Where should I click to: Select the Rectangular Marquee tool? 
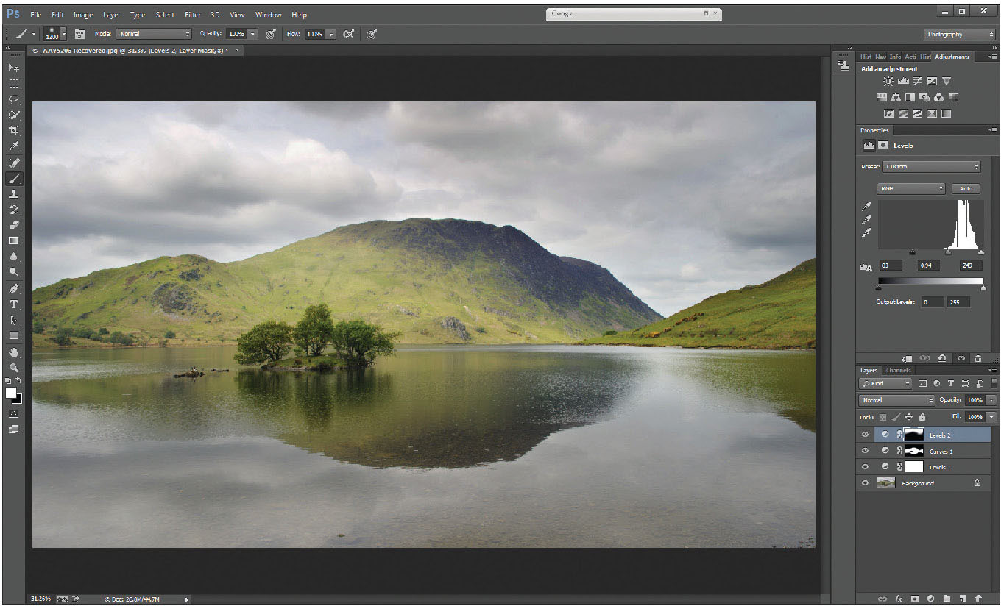13,83
